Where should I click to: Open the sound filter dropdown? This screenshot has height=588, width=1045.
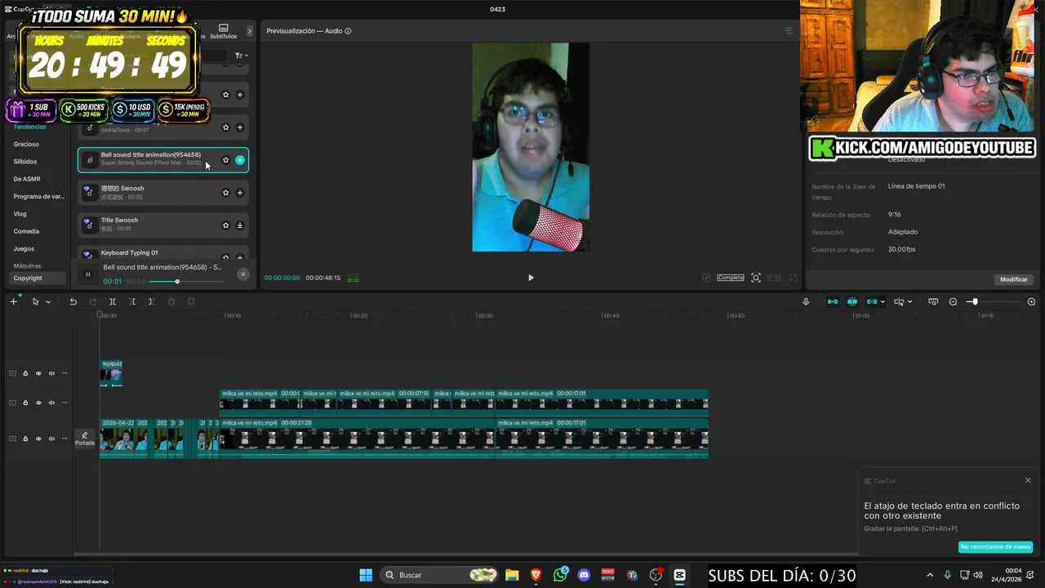coord(241,56)
